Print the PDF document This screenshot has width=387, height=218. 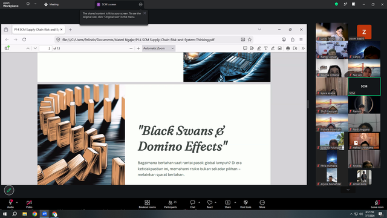pyautogui.click(x=288, y=48)
